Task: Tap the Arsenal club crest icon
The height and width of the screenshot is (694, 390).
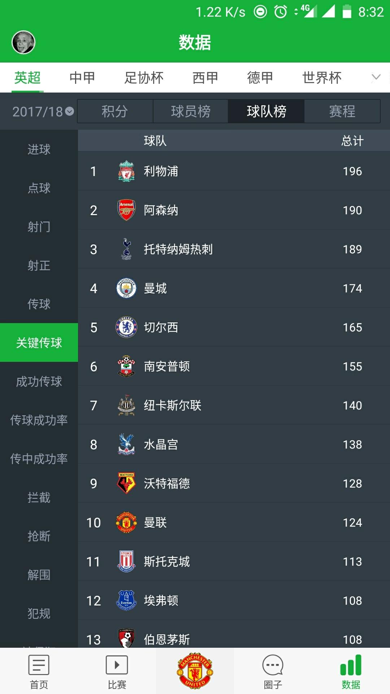Action: pos(125,210)
